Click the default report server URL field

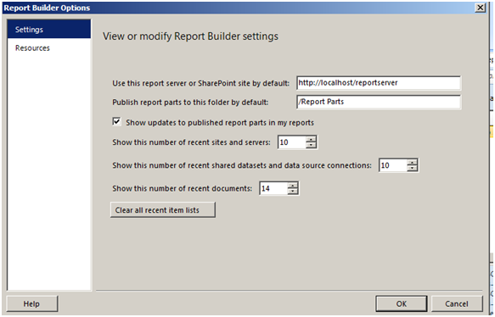click(379, 83)
